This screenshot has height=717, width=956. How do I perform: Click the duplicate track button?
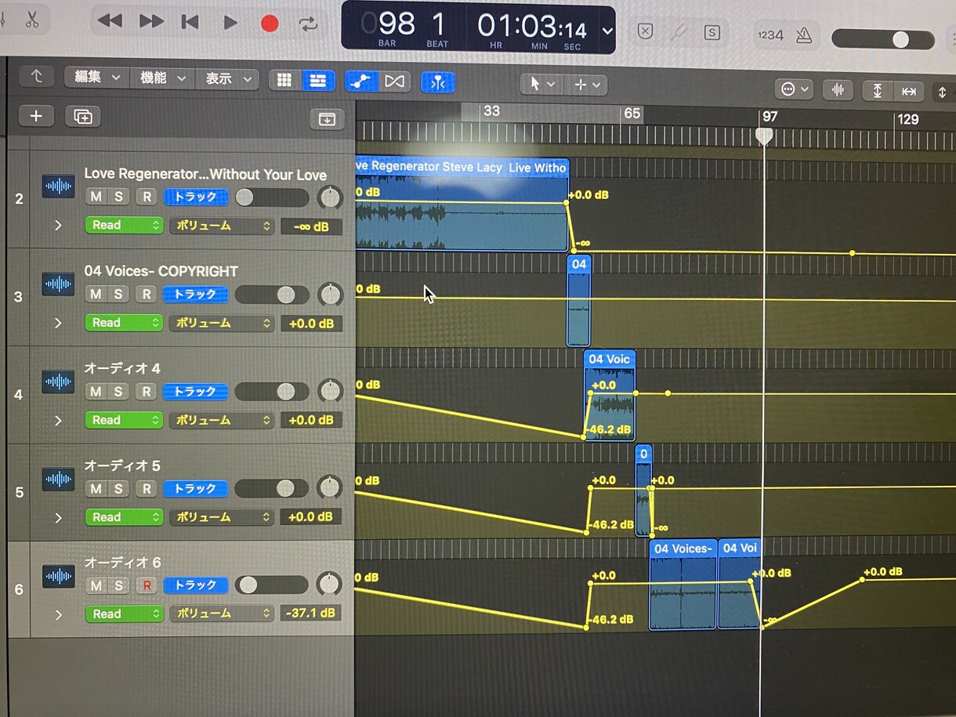(x=82, y=117)
